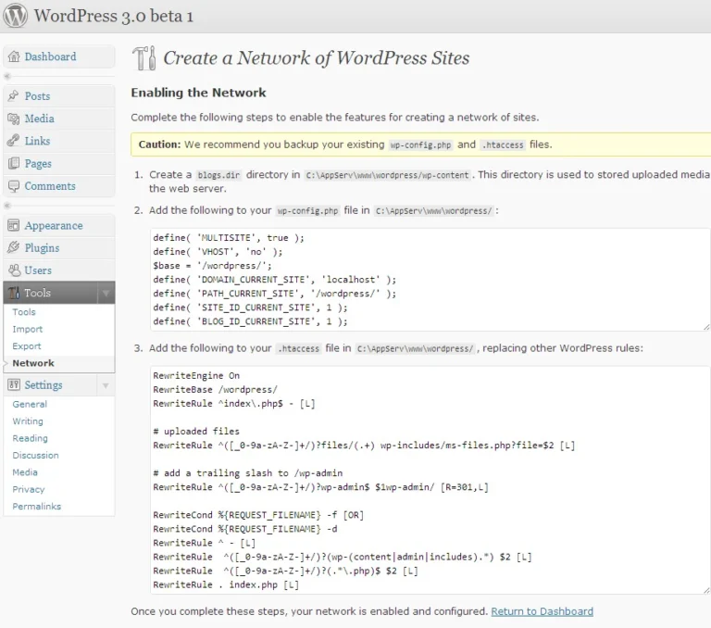
Task: Open General settings
Action: 30,404
